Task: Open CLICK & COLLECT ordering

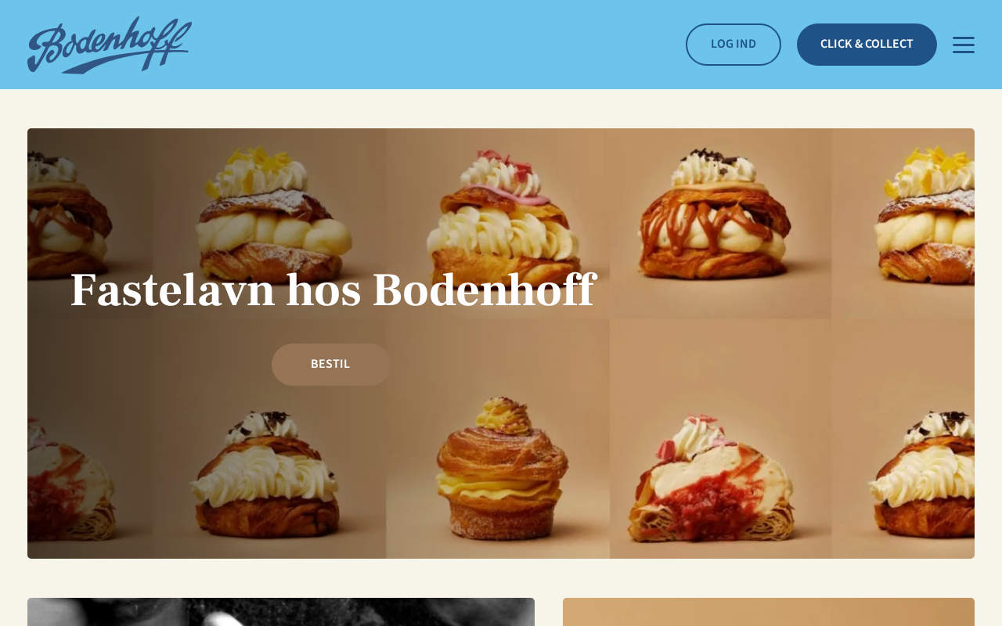Action: click(867, 45)
